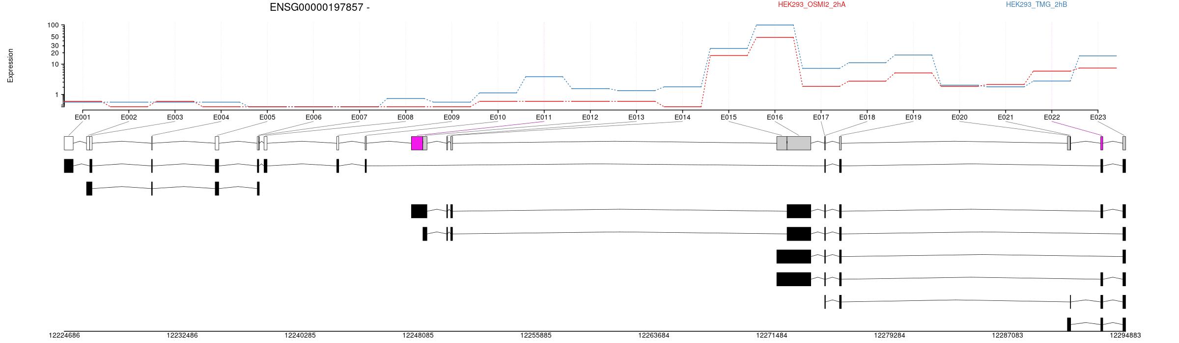Click the red expression peak at E016

(775, 37)
